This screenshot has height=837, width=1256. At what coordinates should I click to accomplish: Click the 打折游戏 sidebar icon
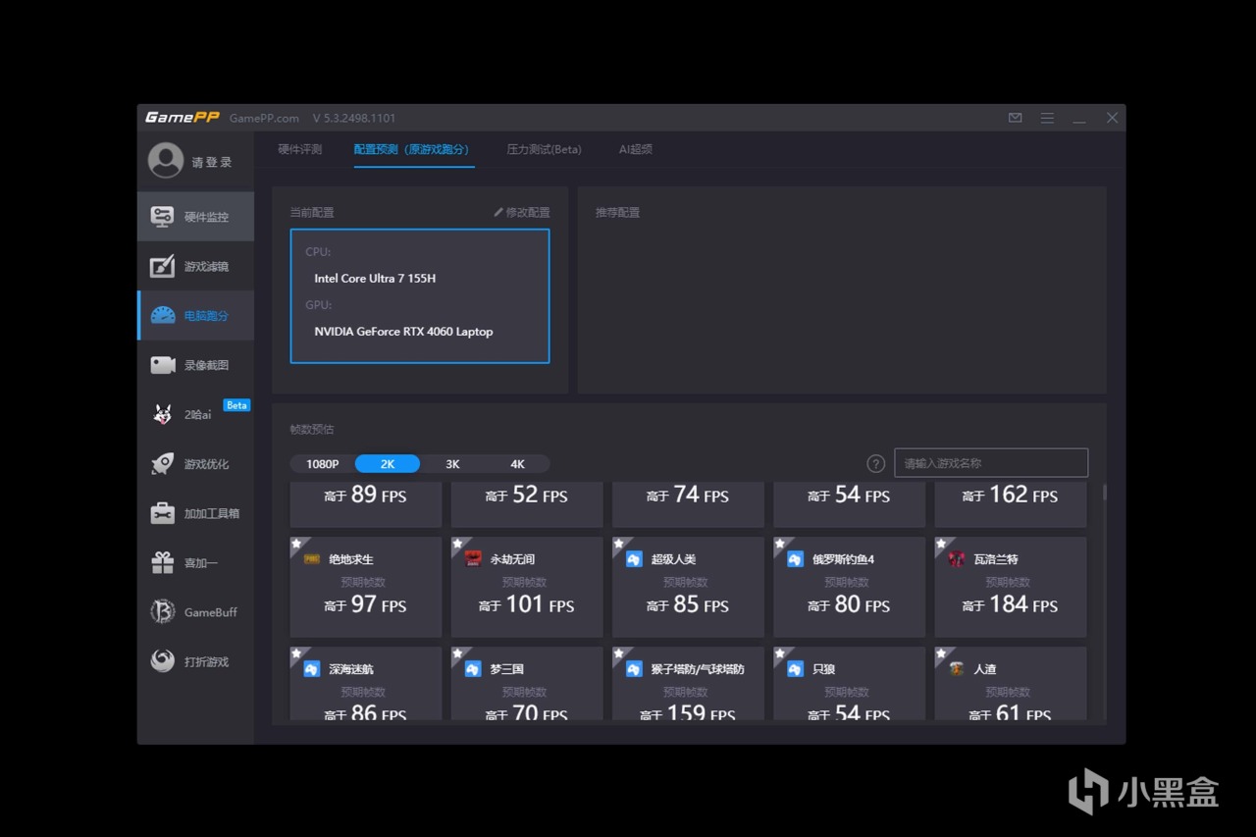(x=163, y=661)
